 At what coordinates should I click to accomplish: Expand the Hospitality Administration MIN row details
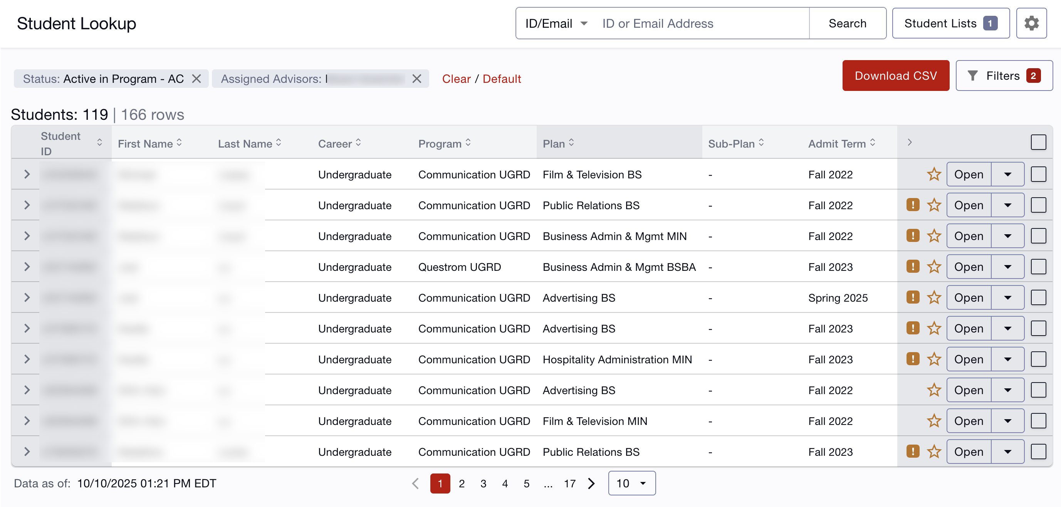pos(27,359)
